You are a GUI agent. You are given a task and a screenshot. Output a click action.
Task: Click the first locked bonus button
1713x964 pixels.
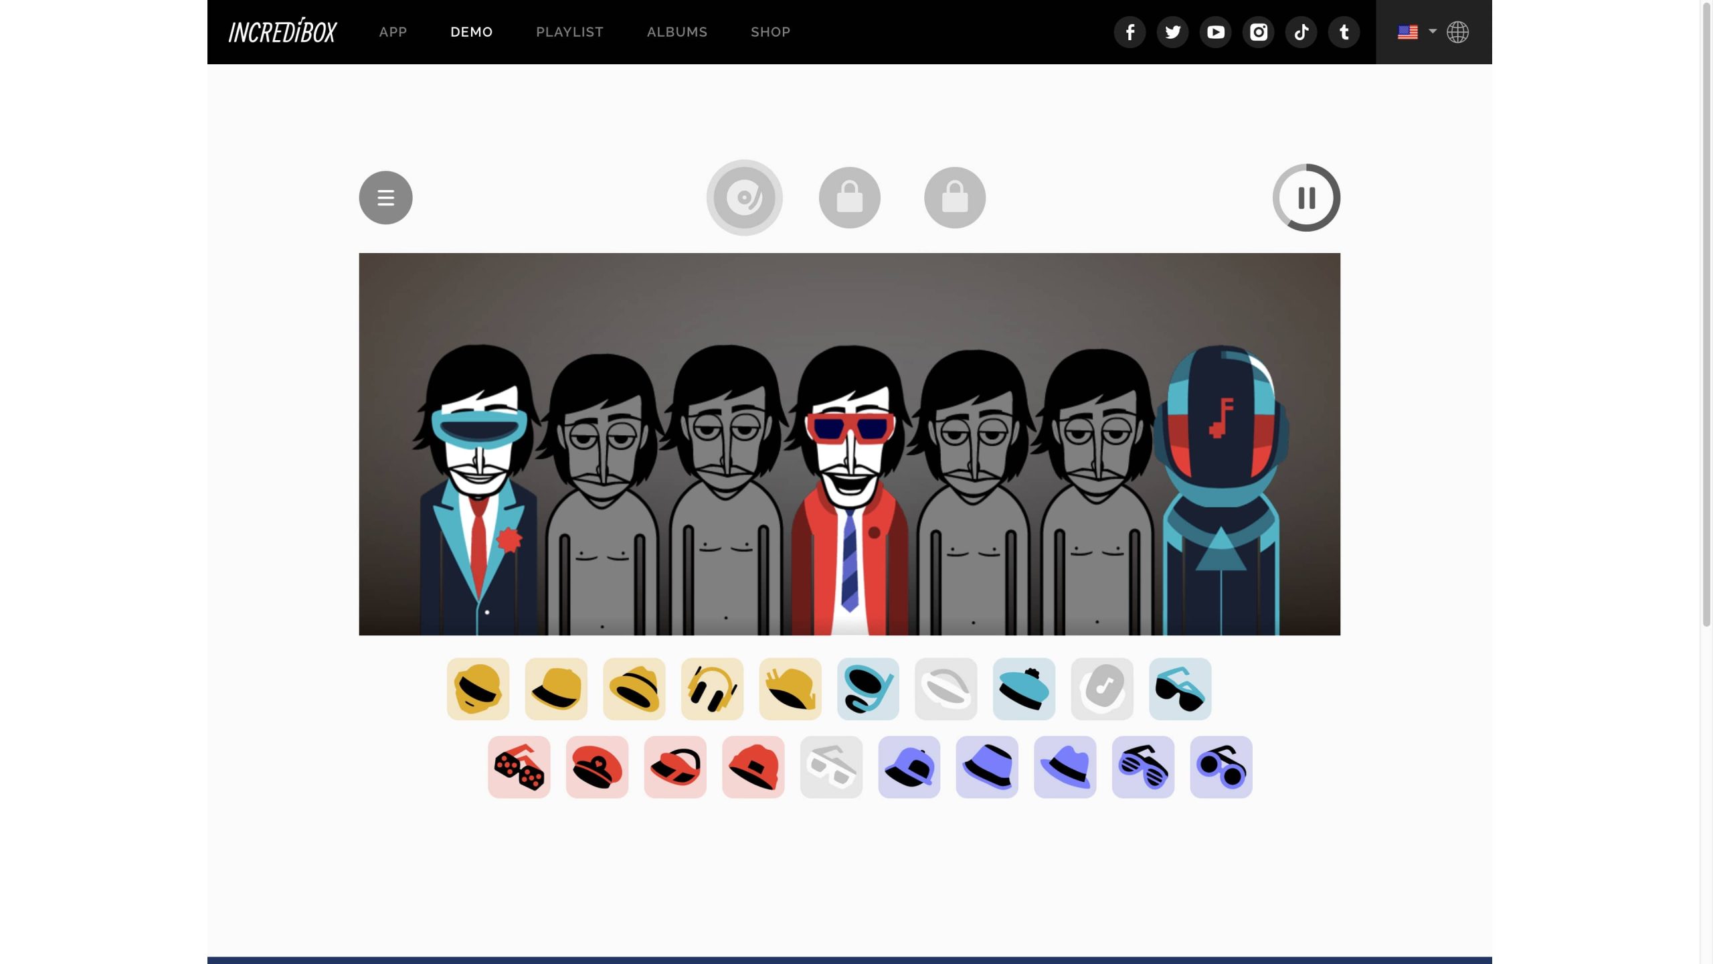(x=849, y=197)
